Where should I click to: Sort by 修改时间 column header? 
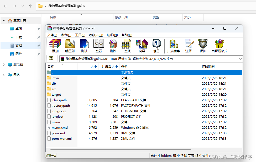221,67
